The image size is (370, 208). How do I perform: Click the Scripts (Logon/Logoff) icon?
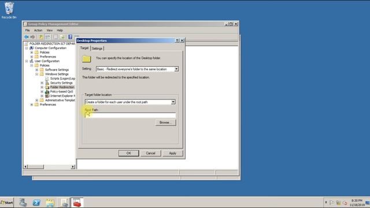click(x=47, y=79)
